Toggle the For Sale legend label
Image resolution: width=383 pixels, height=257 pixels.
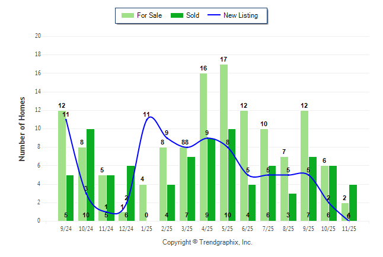click(149, 15)
